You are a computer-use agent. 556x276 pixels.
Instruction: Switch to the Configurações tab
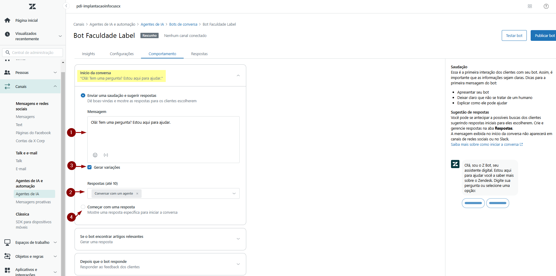[x=122, y=54]
